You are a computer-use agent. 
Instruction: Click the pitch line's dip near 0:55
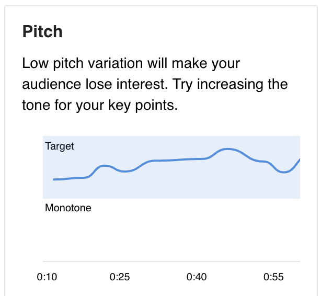[284, 172]
